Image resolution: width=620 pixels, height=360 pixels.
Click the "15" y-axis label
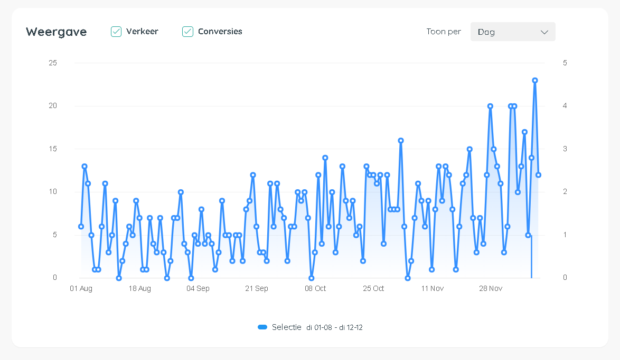53,149
